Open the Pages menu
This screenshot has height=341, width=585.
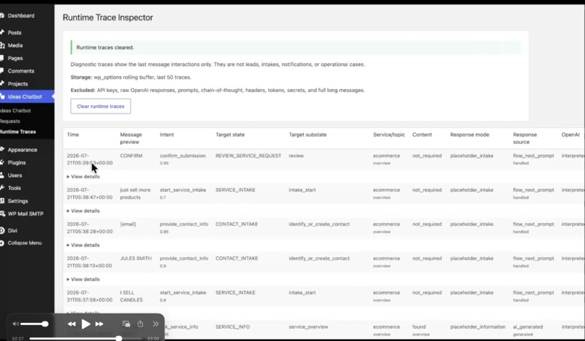point(15,58)
